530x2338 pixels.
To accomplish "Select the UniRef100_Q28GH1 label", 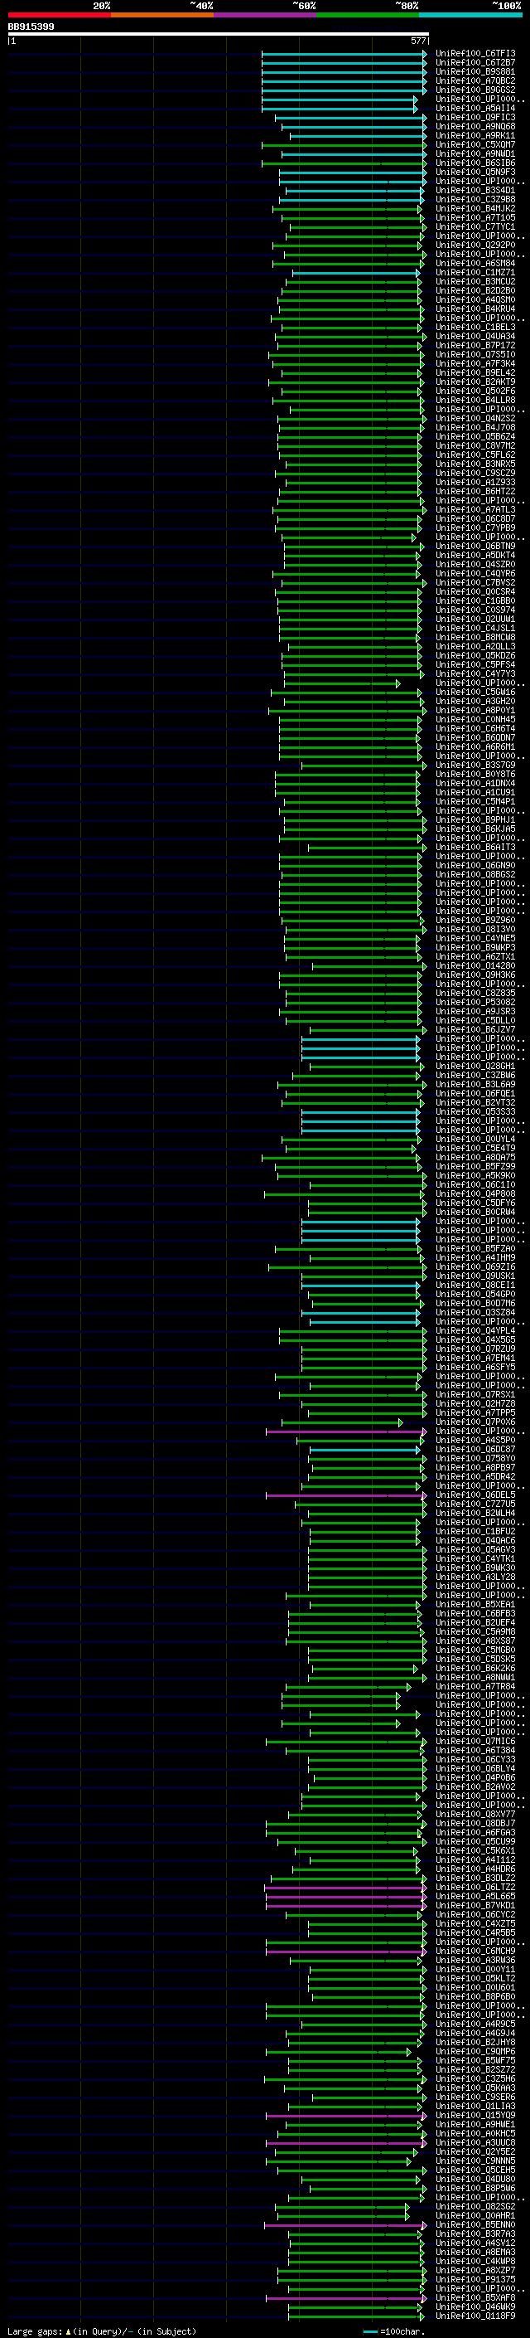I will [x=475, y=1066].
